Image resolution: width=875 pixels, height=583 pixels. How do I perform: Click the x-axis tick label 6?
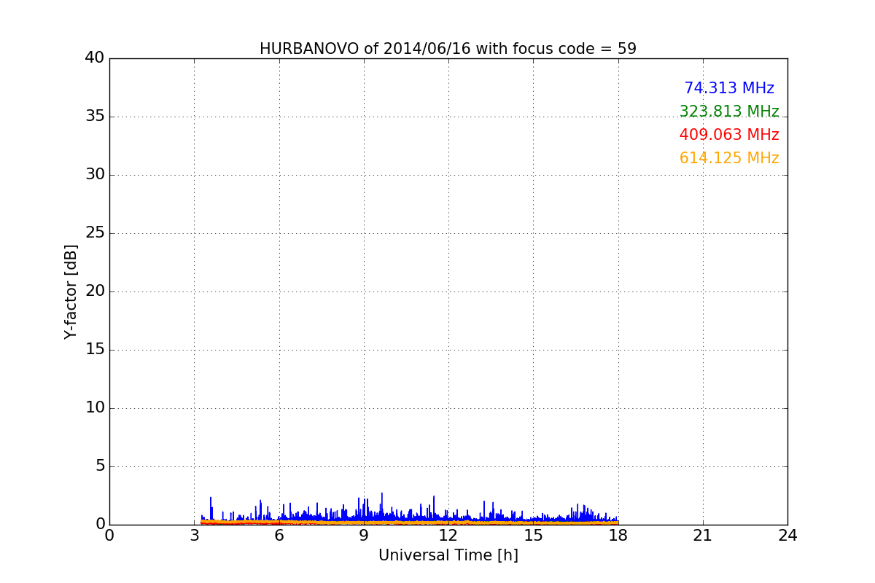point(279,536)
